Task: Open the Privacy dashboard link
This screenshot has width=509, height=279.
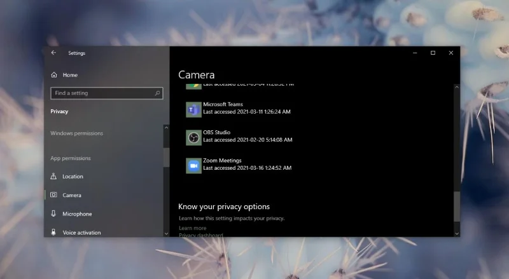Action: [x=201, y=235]
